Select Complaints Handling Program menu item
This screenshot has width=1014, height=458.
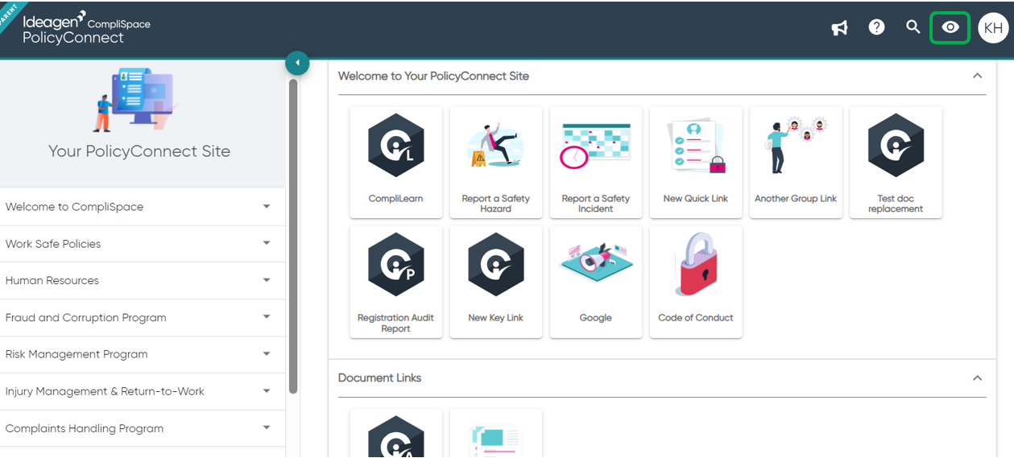143,428
